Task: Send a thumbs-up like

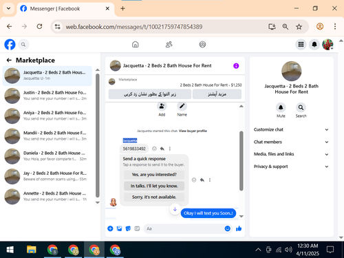Action: (239, 228)
